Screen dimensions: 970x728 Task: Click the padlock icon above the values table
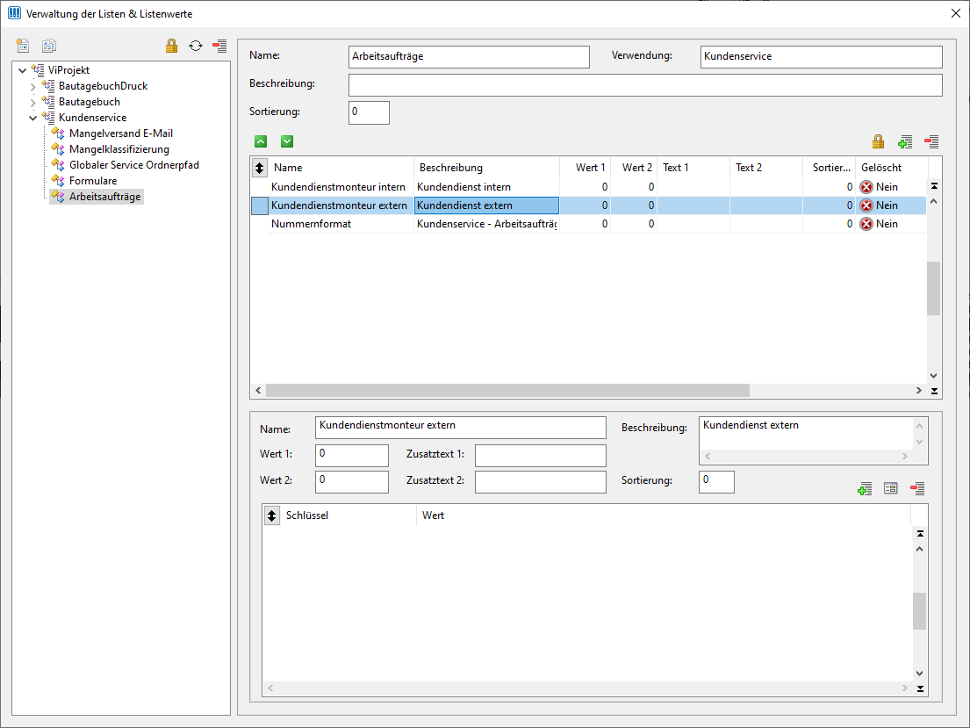[878, 141]
